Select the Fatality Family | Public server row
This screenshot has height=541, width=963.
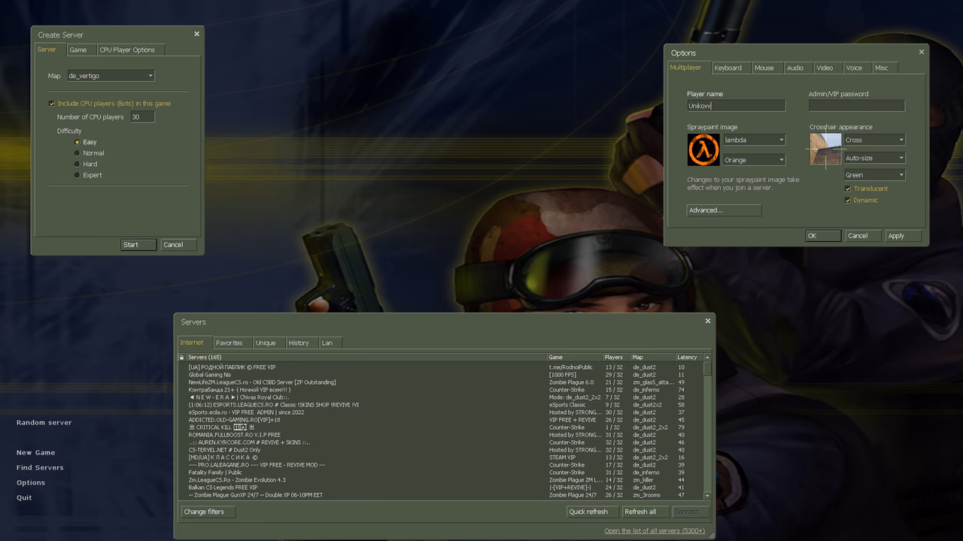pos(440,473)
